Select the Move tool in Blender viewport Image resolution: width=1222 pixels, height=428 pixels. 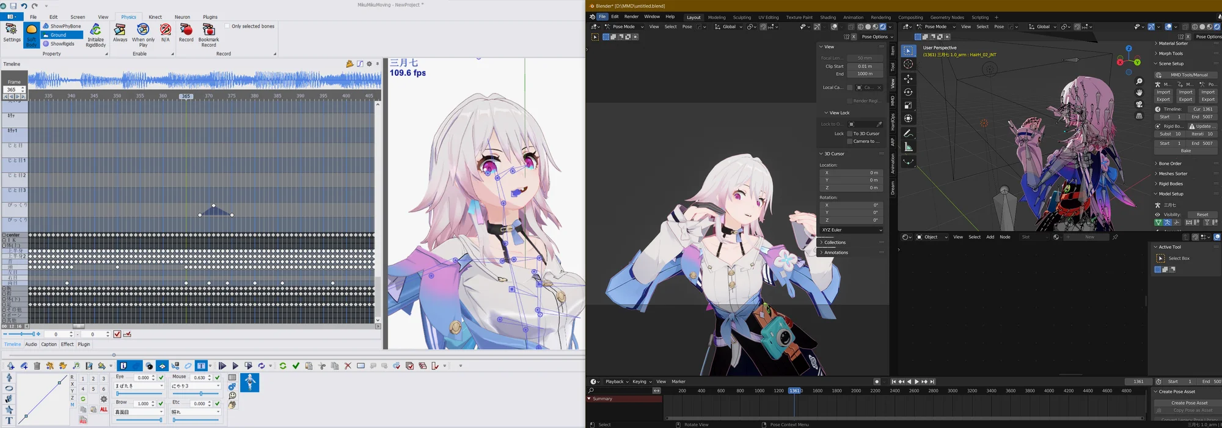coord(909,79)
